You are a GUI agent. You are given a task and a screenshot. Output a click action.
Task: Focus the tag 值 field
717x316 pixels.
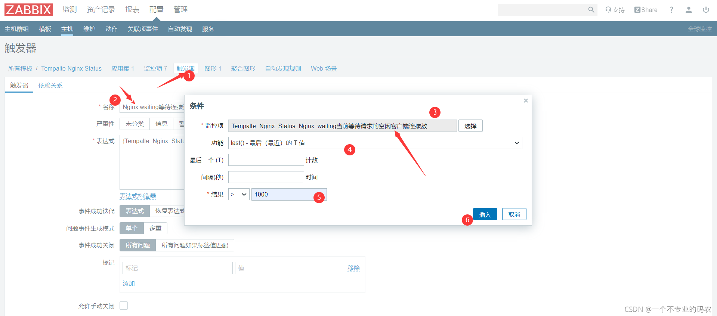290,268
